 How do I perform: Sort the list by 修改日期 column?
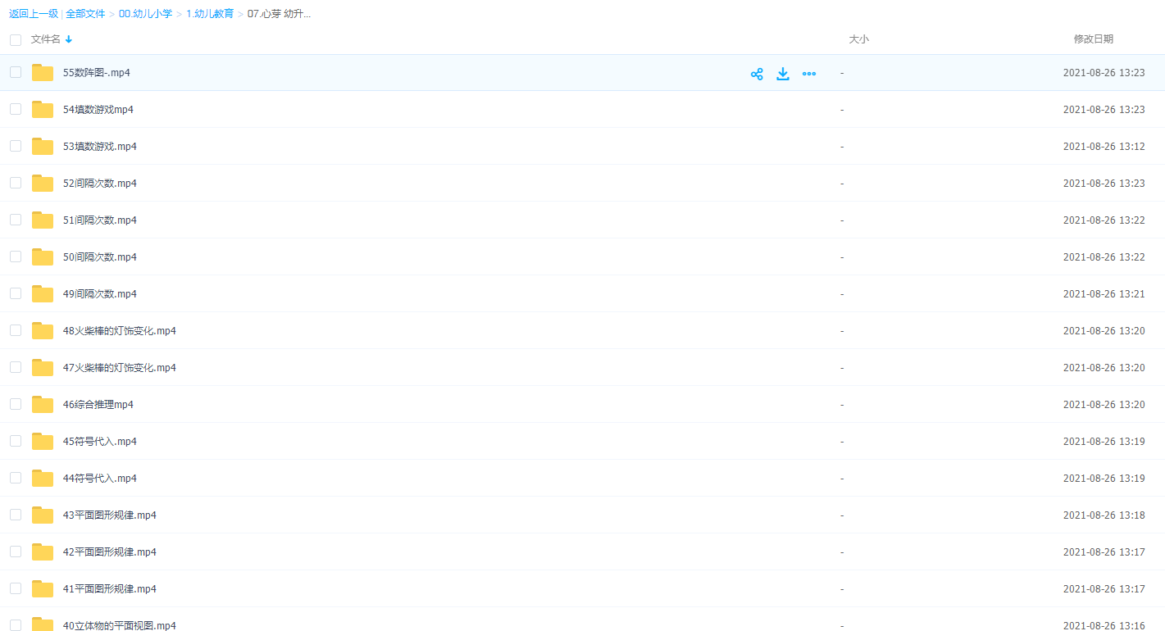1093,39
